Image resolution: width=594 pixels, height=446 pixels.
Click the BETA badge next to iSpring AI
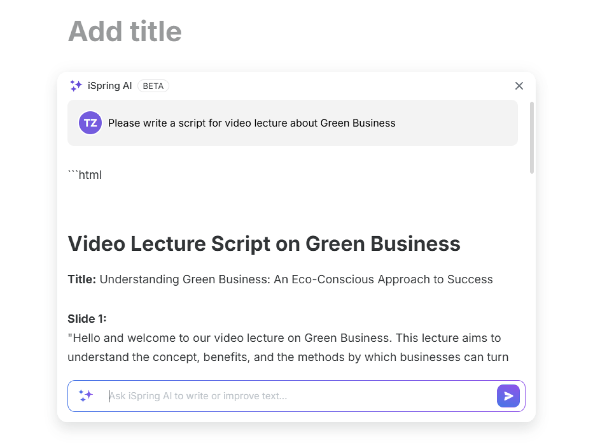pos(153,86)
